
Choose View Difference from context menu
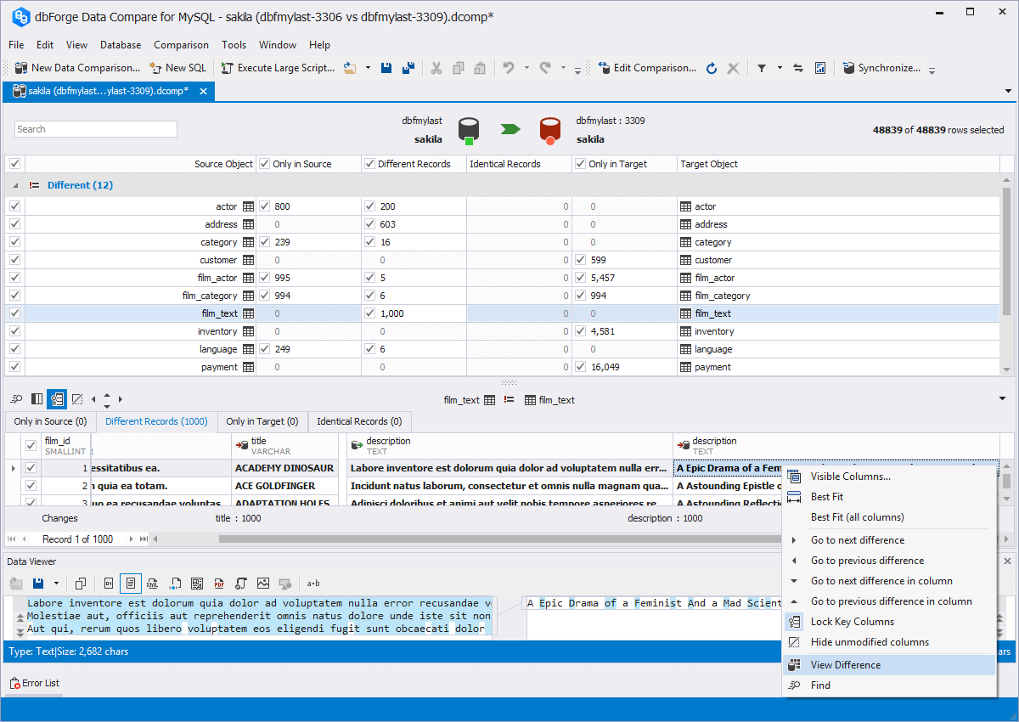point(889,665)
